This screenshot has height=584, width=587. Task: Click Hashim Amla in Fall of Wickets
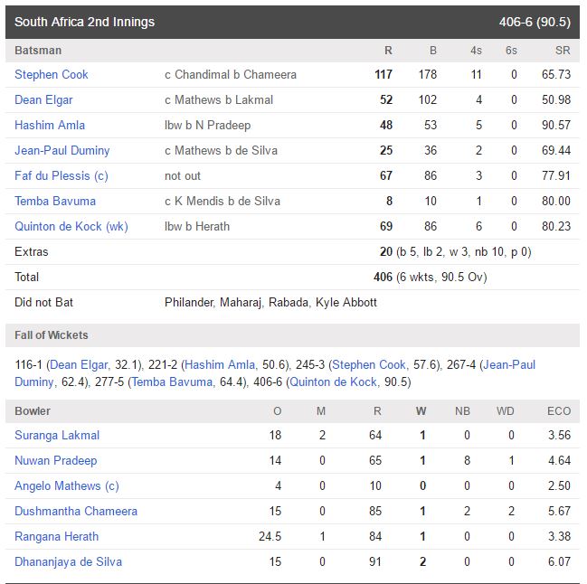click(220, 364)
